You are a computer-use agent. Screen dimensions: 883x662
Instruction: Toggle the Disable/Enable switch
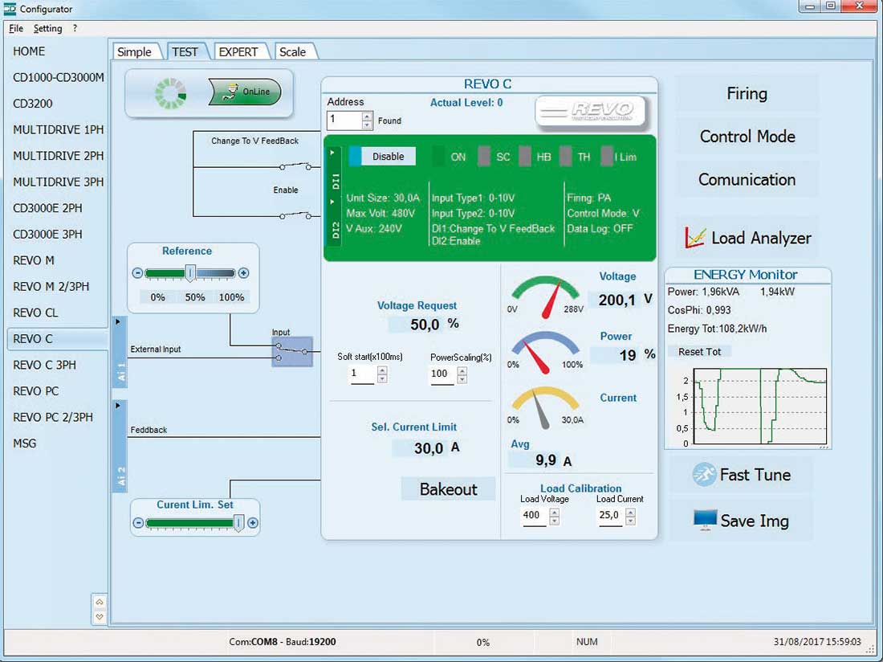(382, 156)
